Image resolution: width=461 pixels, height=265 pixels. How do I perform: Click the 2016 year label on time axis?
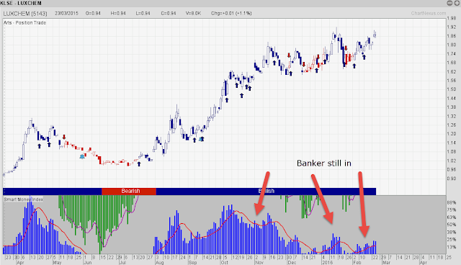point(327,262)
